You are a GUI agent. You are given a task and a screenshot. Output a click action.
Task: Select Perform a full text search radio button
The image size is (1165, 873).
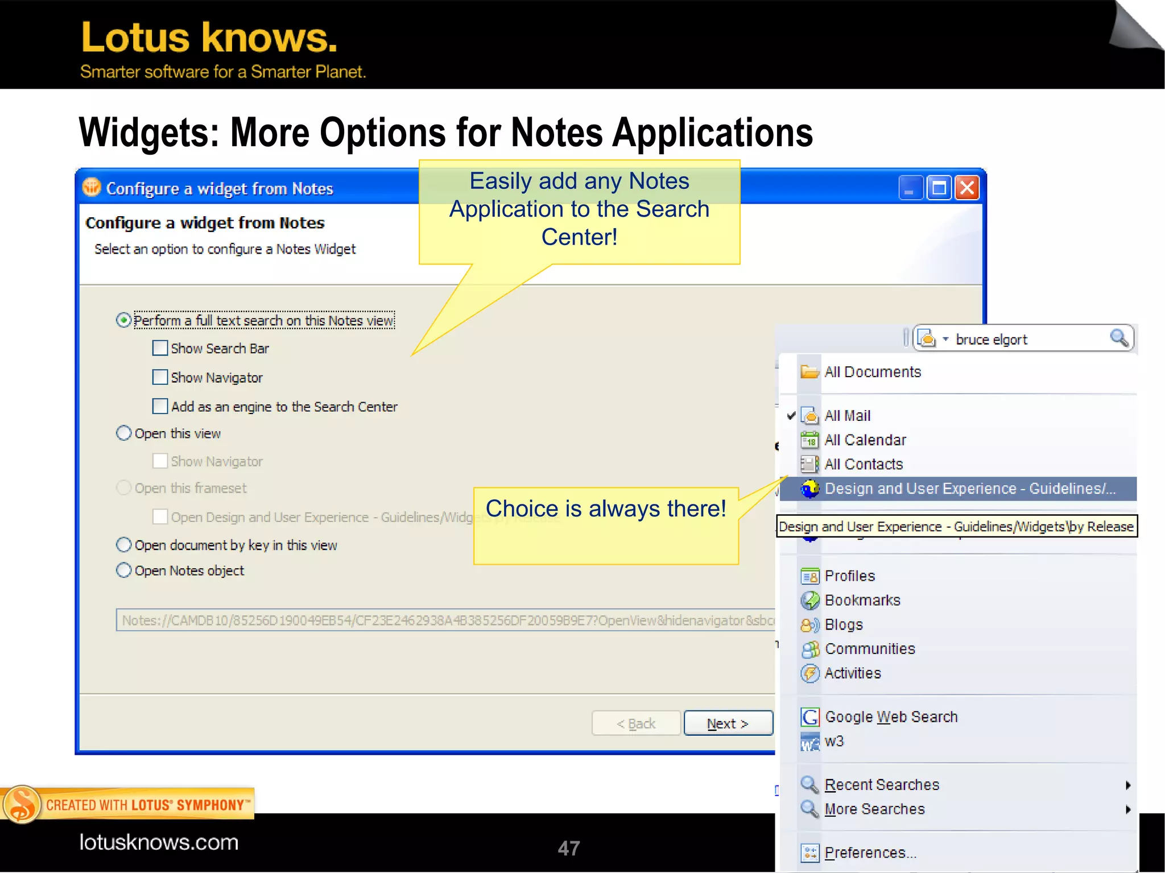(x=123, y=320)
